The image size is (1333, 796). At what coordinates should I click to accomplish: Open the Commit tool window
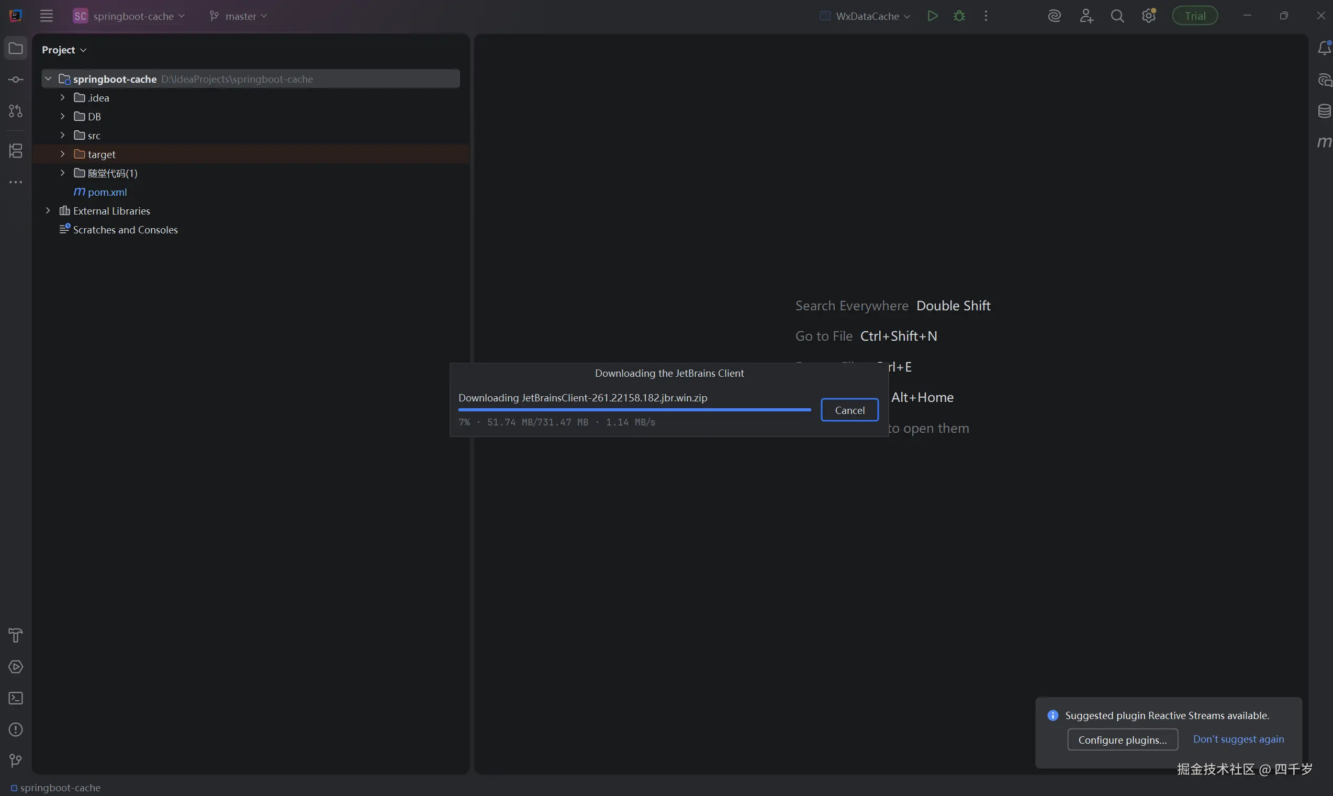pyautogui.click(x=16, y=80)
